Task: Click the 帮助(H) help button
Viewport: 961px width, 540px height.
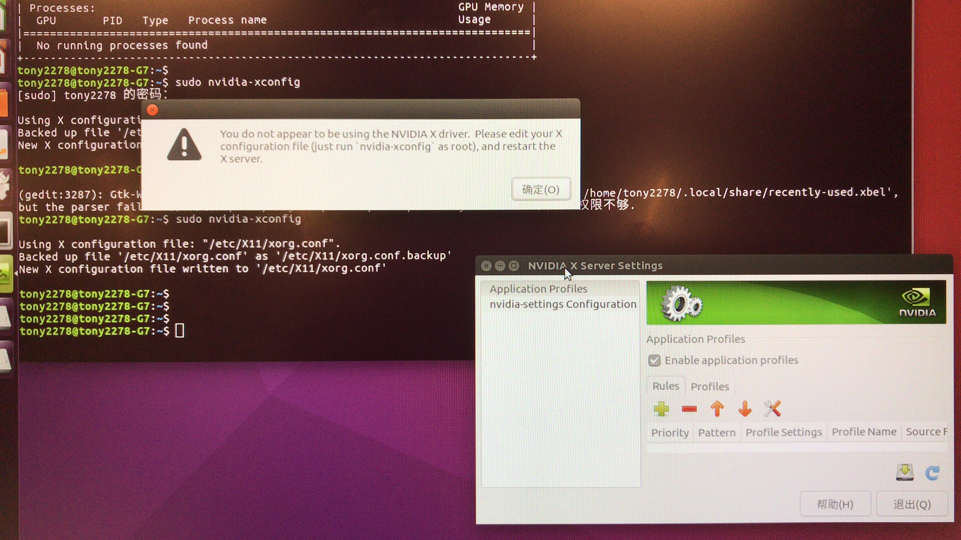Action: coord(835,504)
